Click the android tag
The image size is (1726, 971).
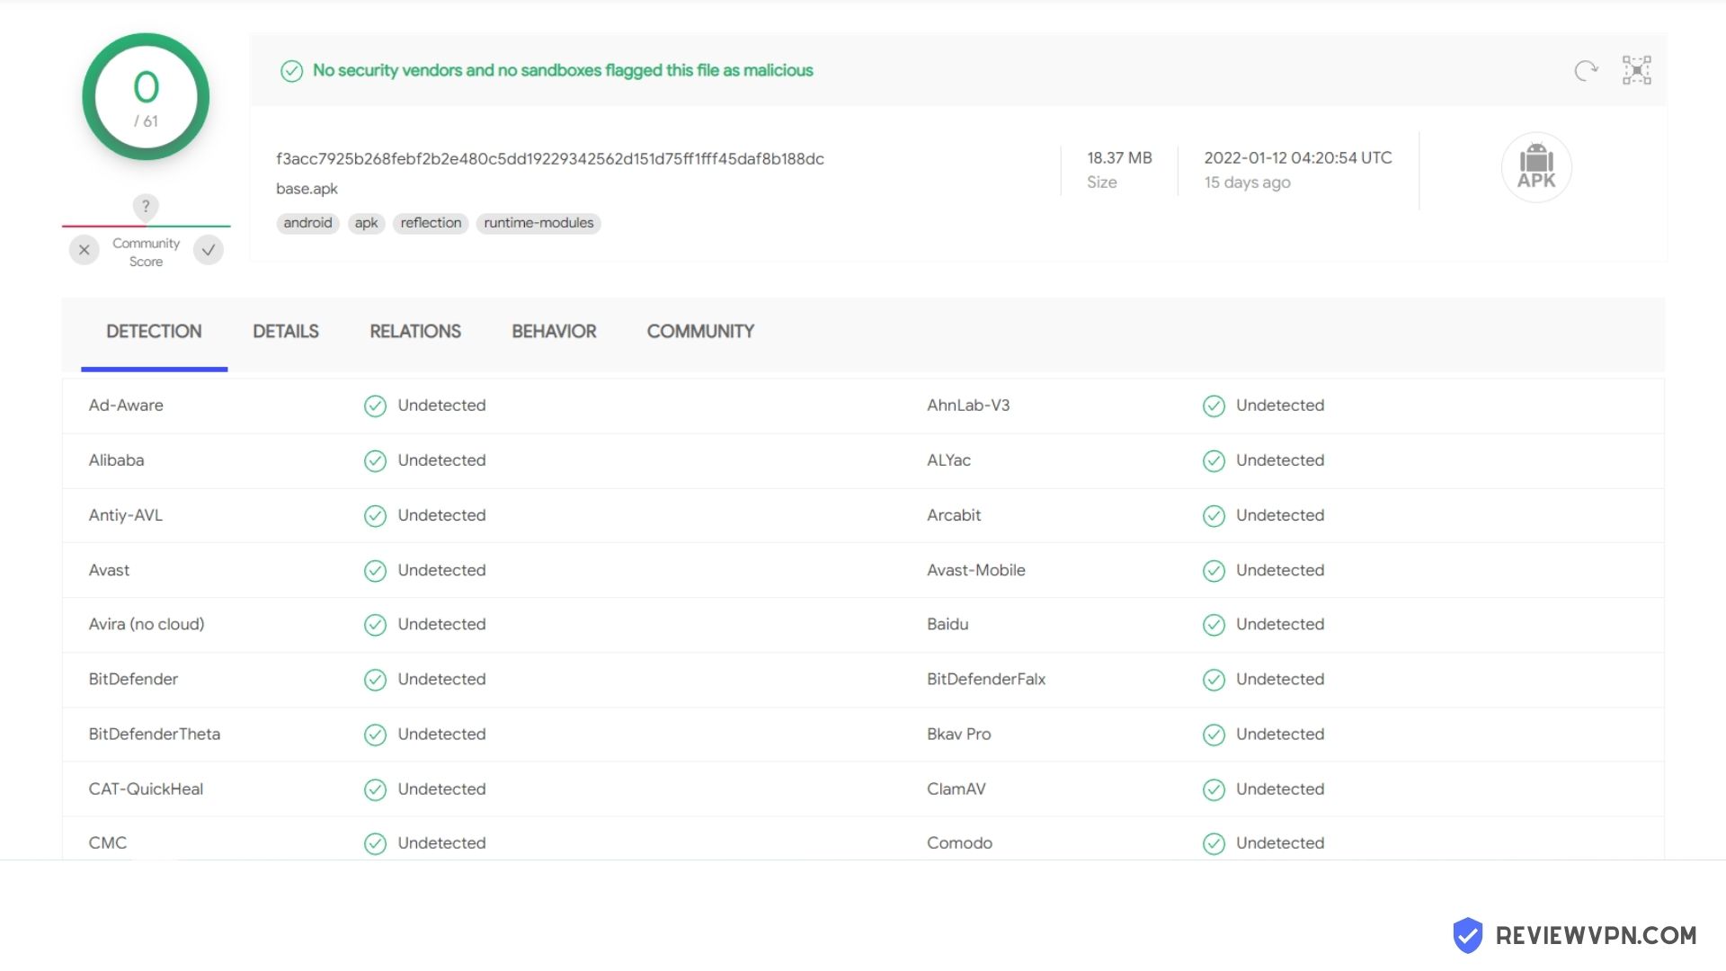pos(307,223)
